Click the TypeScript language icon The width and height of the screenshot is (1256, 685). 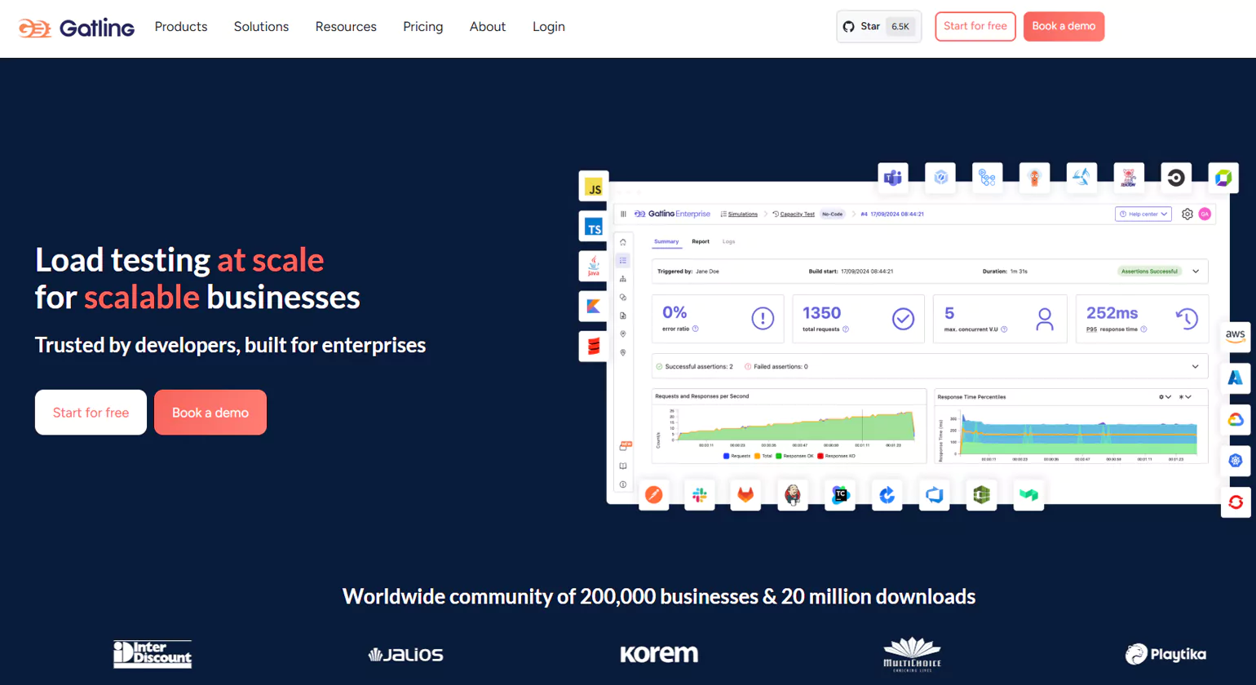[x=594, y=228]
